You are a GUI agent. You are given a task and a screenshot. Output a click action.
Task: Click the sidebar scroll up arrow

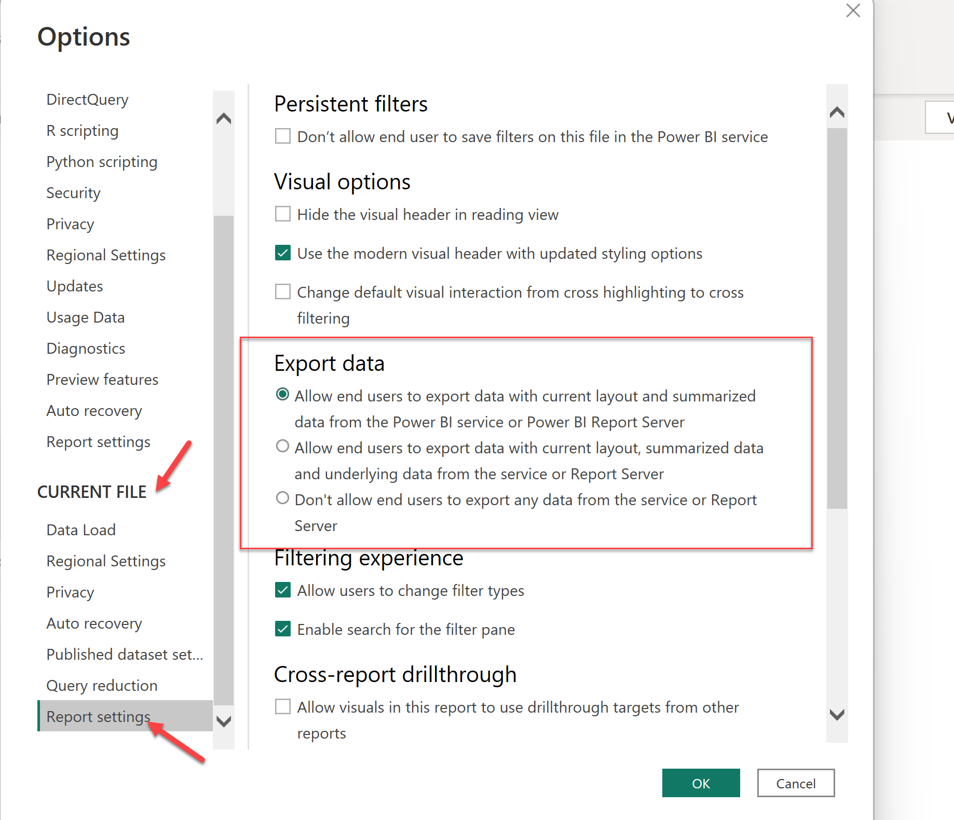coord(224,119)
